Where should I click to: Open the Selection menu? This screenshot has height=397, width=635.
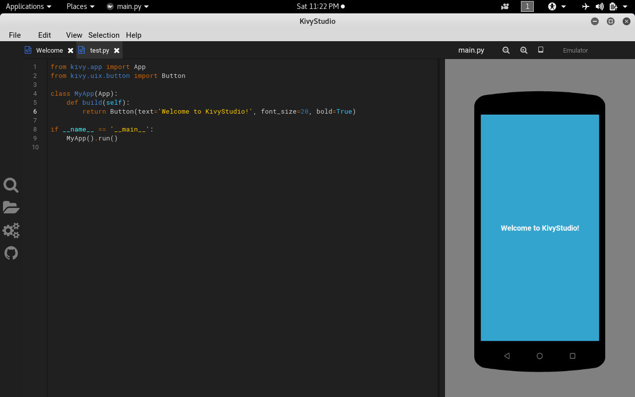tap(104, 35)
